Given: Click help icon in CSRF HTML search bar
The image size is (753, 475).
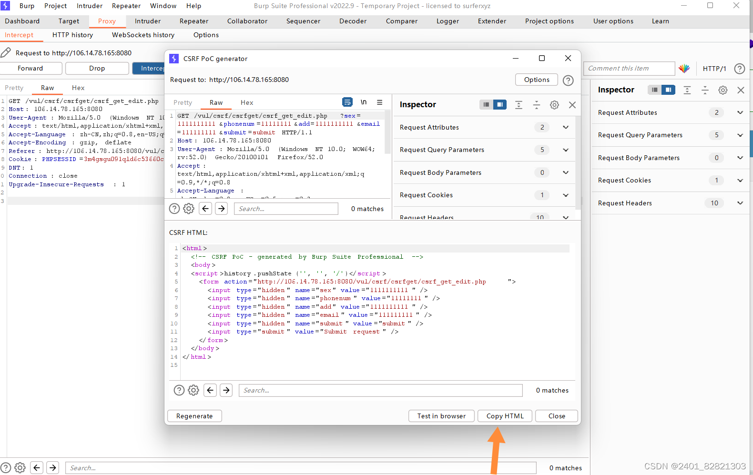Looking at the screenshot, I should point(179,390).
